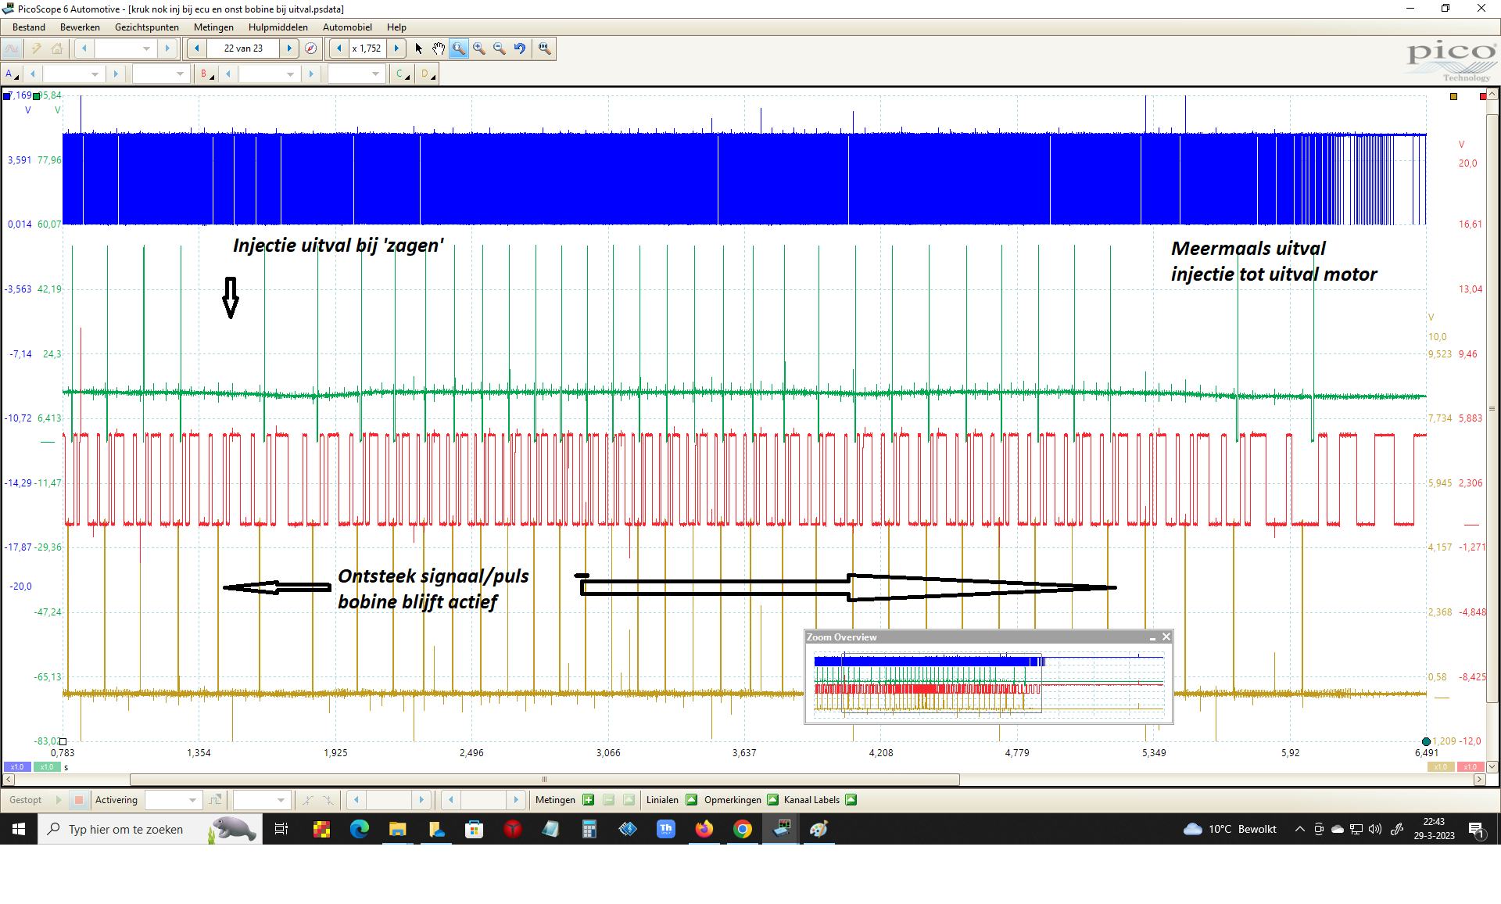Click the zoom out magnifier icon
The image size is (1501, 904).
pyautogui.click(x=500, y=48)
